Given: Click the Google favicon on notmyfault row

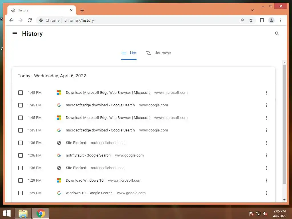Looking at the screenshot, I should [x=59, y=155].
